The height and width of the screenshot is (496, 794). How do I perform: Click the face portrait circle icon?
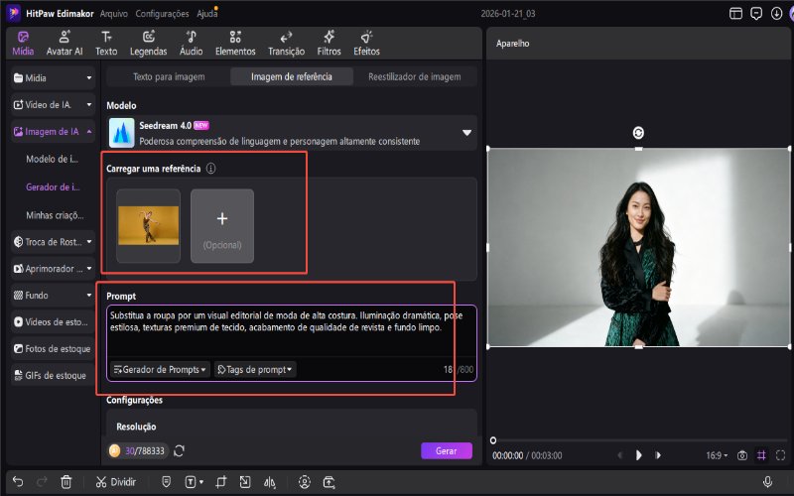(305, 482)
